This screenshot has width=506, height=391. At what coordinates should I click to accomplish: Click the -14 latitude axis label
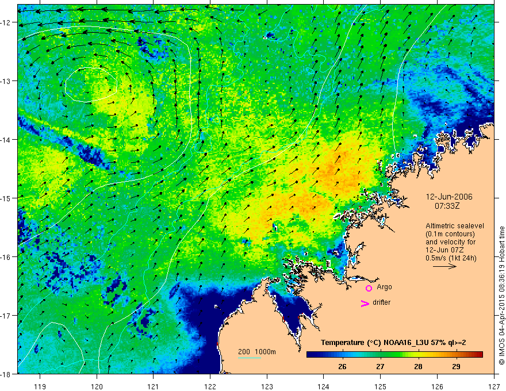tap(6, 139)
